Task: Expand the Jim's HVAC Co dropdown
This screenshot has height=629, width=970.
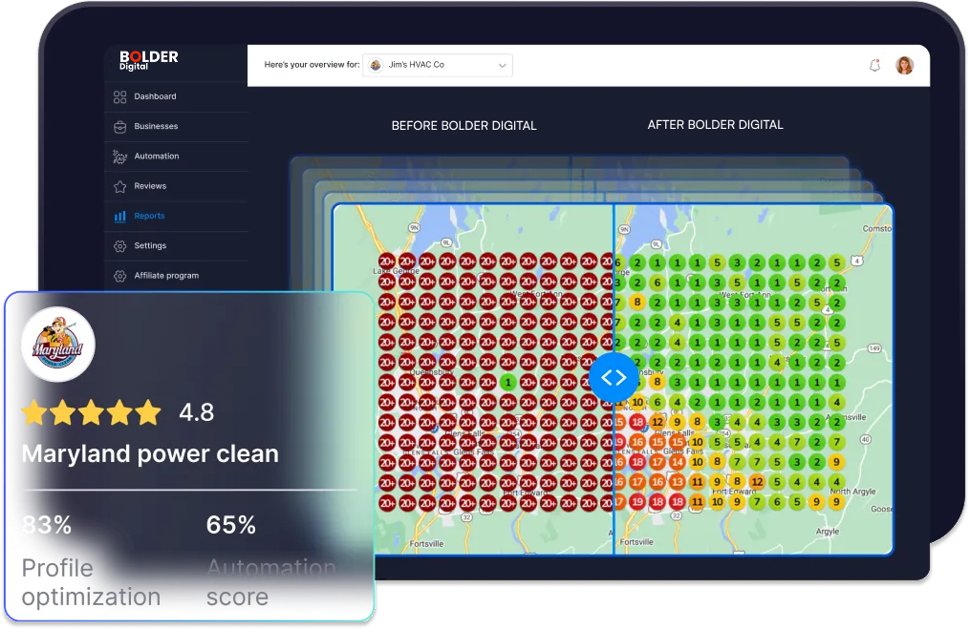Action: click(x=438, y=66)
